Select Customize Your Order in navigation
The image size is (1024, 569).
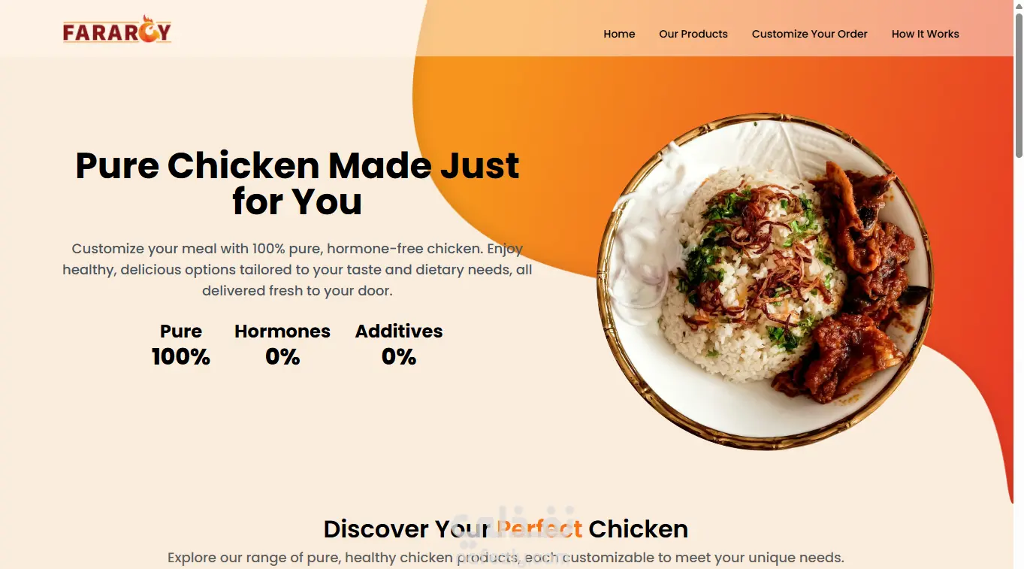tap(810, 34)
